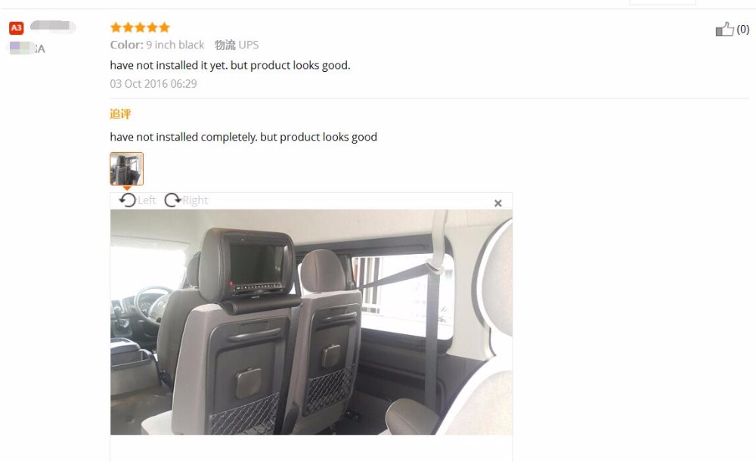756x462 pixels.
Task: Click the reviewer country flag
Action: tap(22, 48)
